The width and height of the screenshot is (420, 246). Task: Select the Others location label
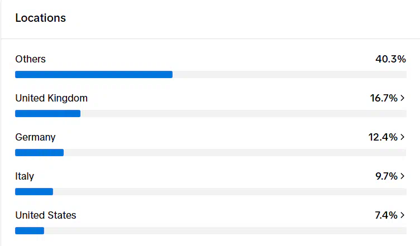point(30,59)
